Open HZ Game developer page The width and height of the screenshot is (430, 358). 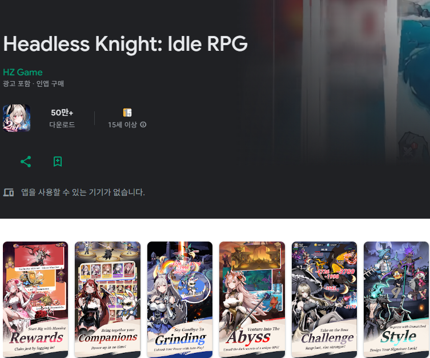point(23,72)
